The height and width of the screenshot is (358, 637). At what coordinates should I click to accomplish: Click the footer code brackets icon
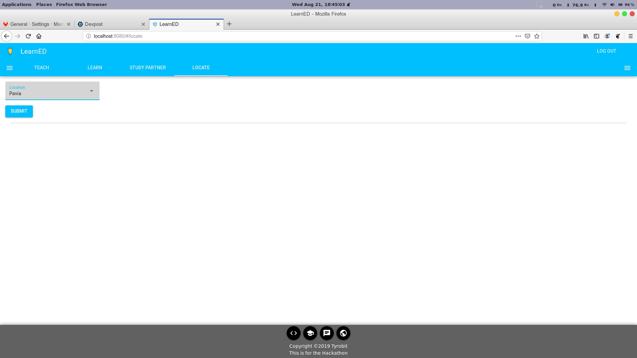(293, 333)
